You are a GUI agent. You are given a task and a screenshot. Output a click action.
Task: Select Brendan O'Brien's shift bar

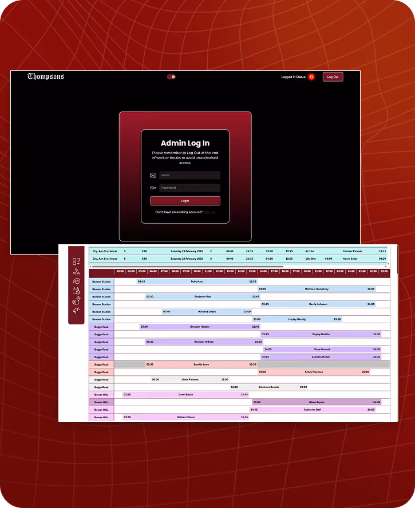point(204,342)
